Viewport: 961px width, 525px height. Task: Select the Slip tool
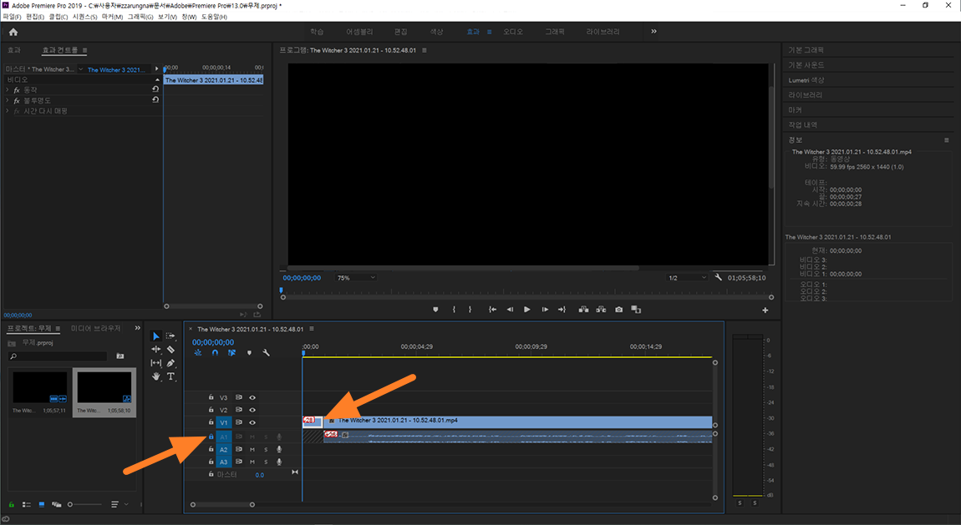tap(155, 363)
